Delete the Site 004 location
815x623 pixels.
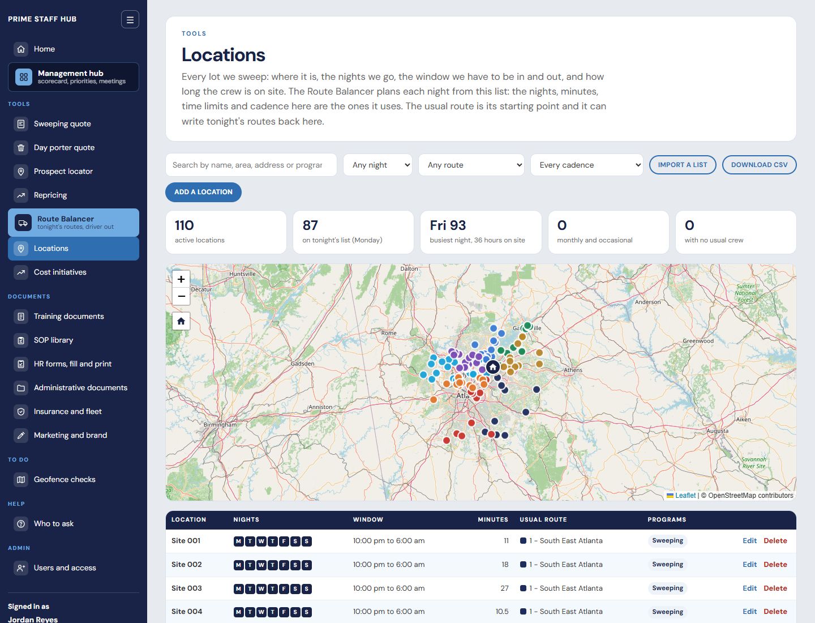(775, 612)
